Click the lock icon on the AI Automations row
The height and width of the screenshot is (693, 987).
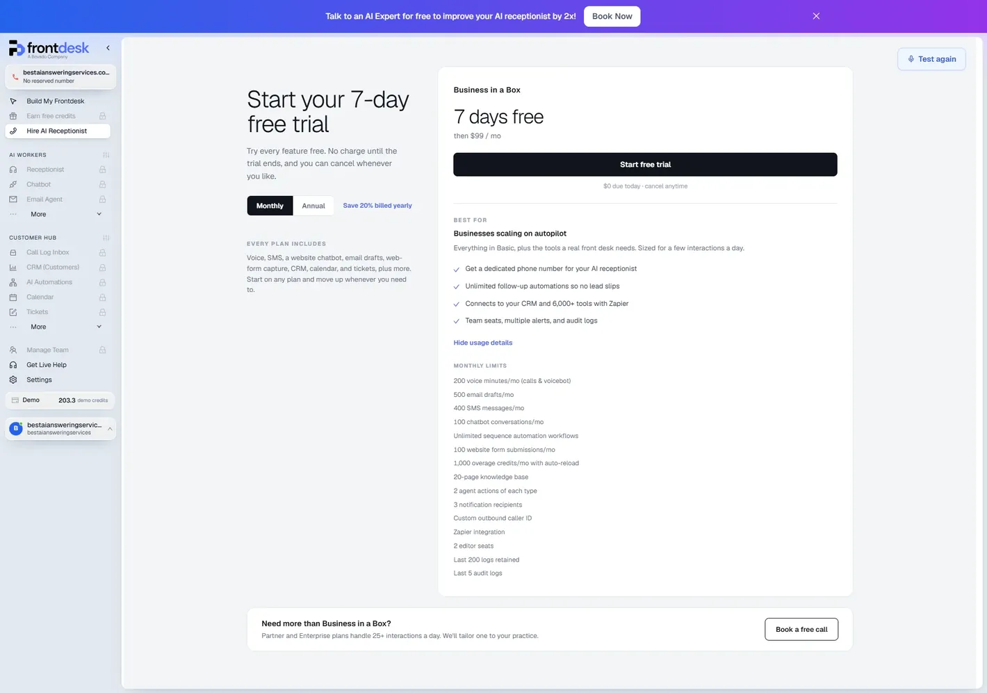pyautogui.click(x=102, y=283)
